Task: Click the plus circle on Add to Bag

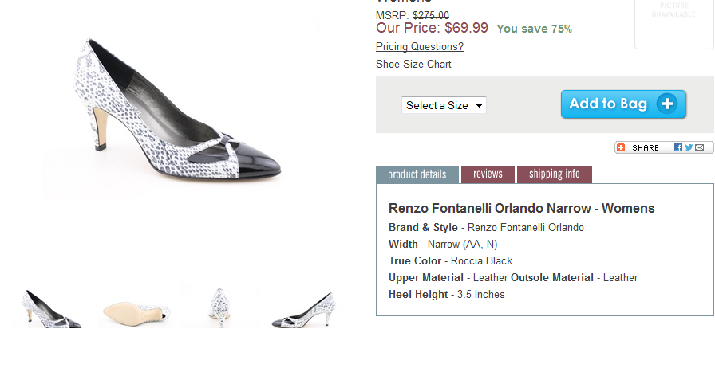Action: point(667,104)
